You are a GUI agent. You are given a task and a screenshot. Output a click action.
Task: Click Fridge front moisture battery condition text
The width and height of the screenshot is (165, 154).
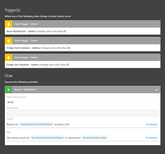38,48
